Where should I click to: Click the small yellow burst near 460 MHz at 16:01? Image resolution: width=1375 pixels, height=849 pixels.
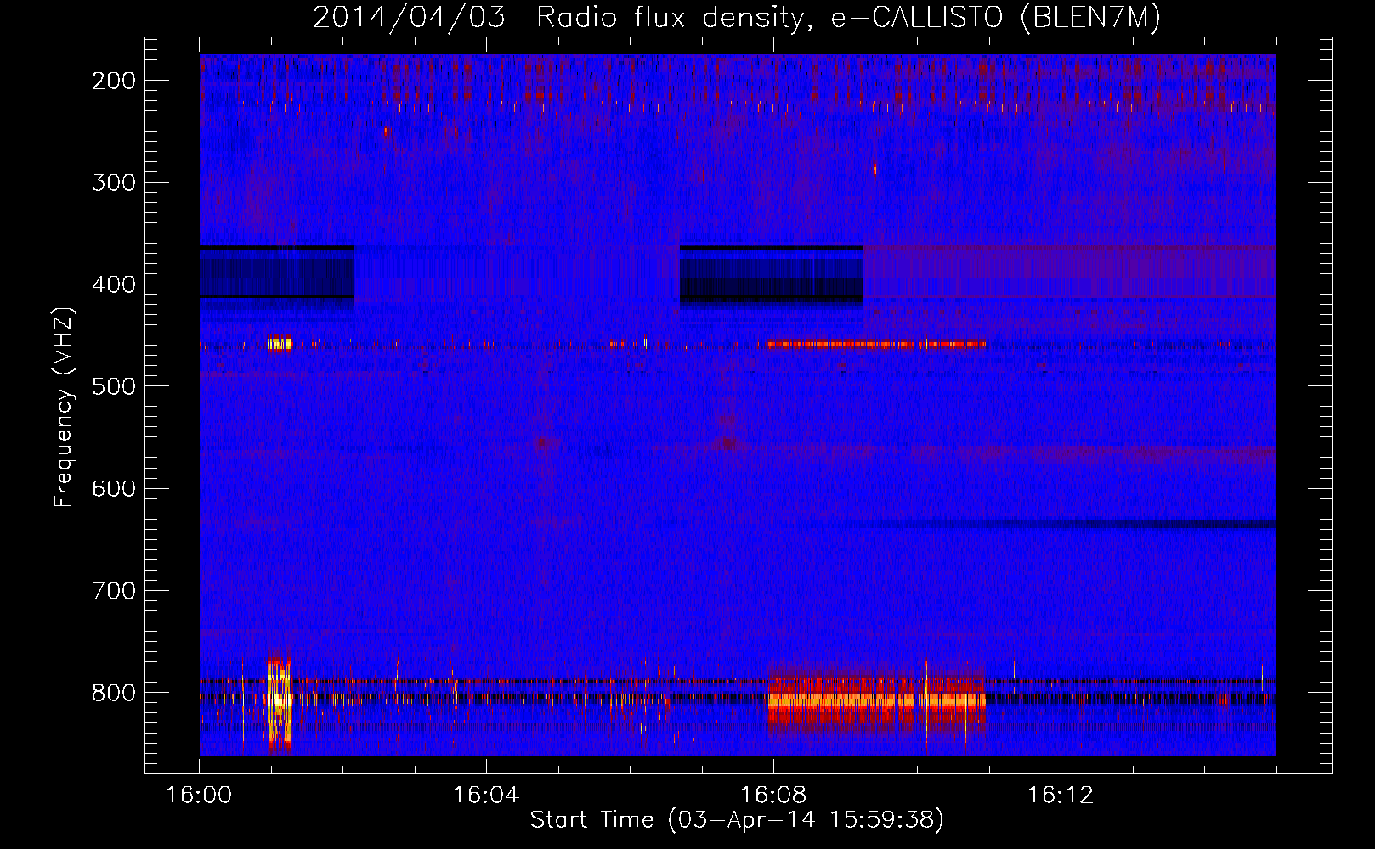coord(280,344)
